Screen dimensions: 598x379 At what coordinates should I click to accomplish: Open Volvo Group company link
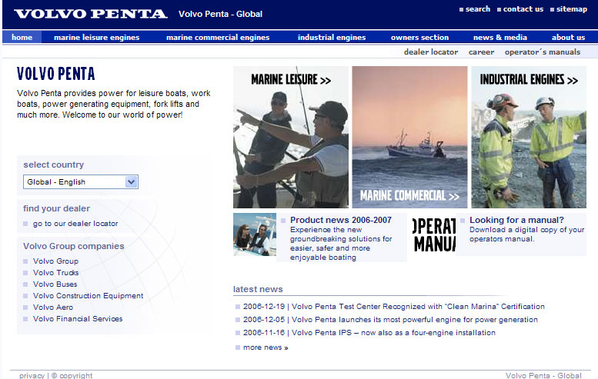pos(55,261)
